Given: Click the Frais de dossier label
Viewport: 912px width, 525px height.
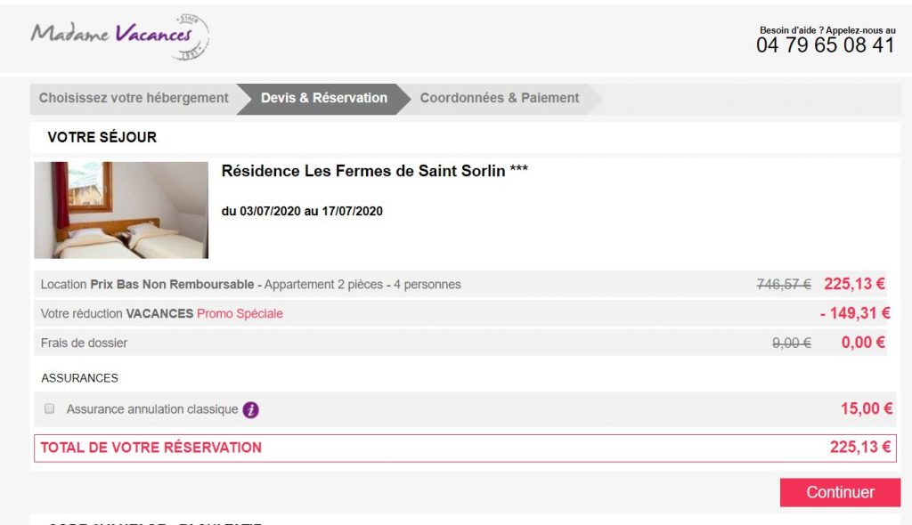Looking at the screenshot, I should [x=84, y=343].
